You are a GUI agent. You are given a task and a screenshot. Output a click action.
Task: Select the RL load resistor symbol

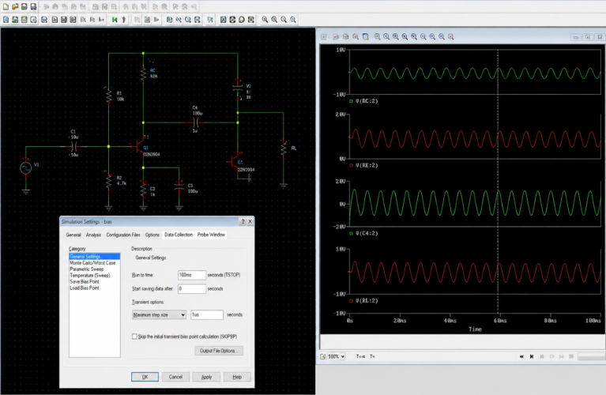(x=284, y=149)
